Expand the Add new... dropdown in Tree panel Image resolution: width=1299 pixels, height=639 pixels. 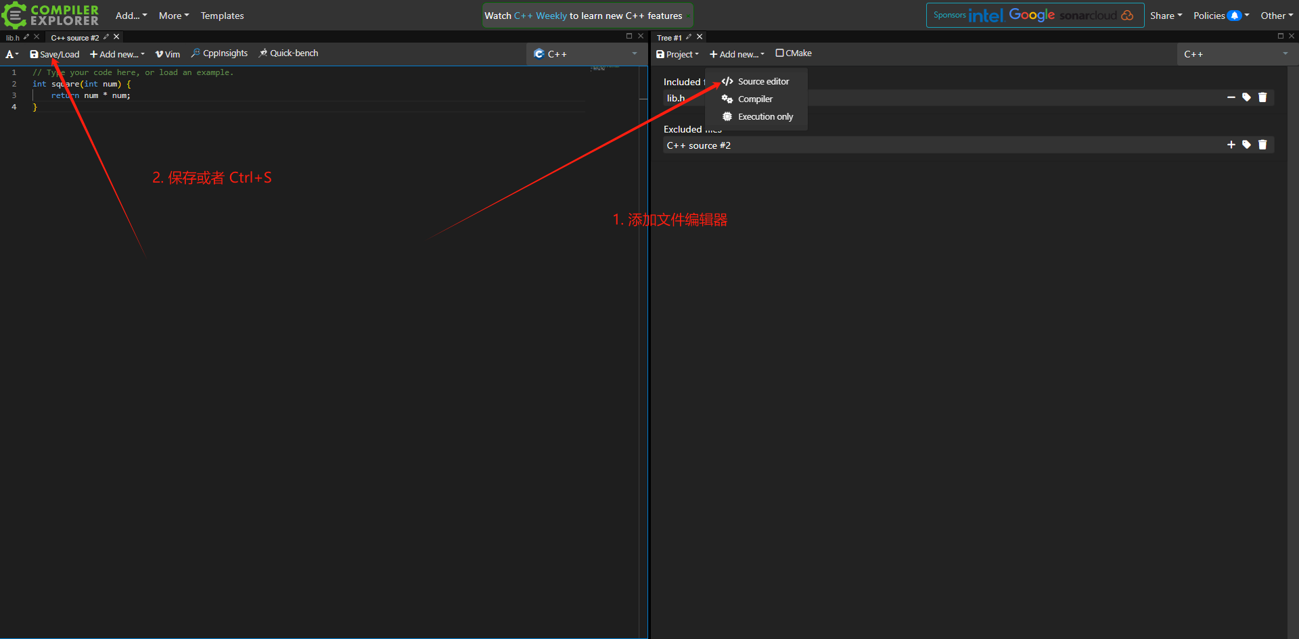click(737, 54)
